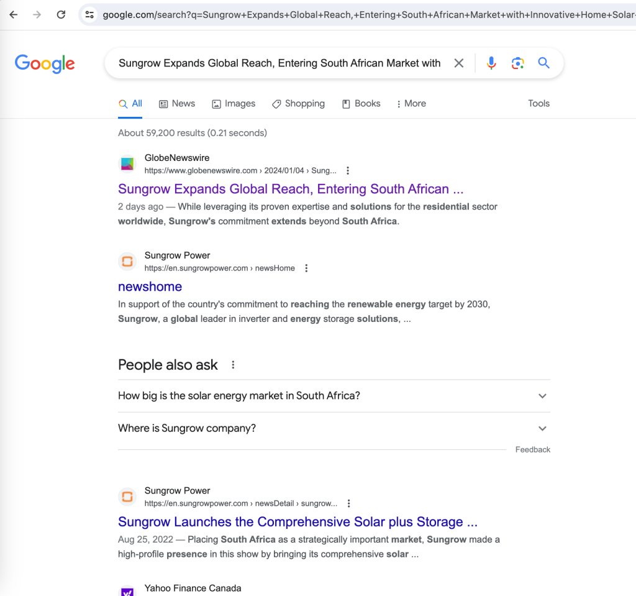Select the All results tab
This screenshot has height=596, width=636.
point(130,104)
